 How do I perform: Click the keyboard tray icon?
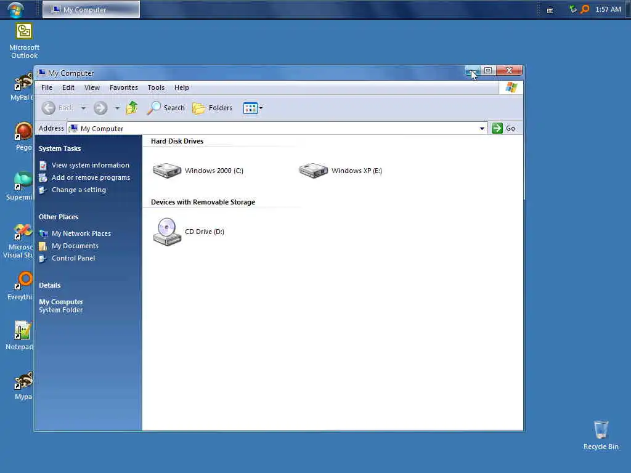pos(550,10)
